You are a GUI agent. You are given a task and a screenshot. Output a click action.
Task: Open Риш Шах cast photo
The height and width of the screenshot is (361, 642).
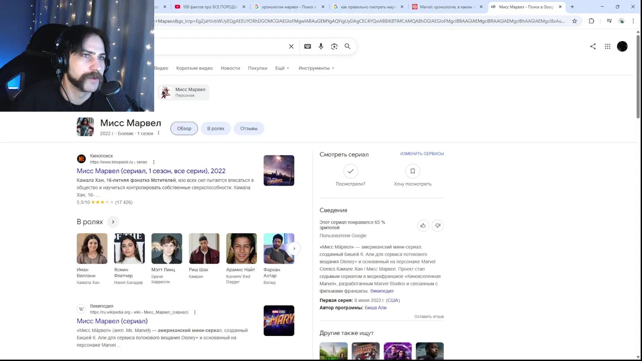point(204,248)
